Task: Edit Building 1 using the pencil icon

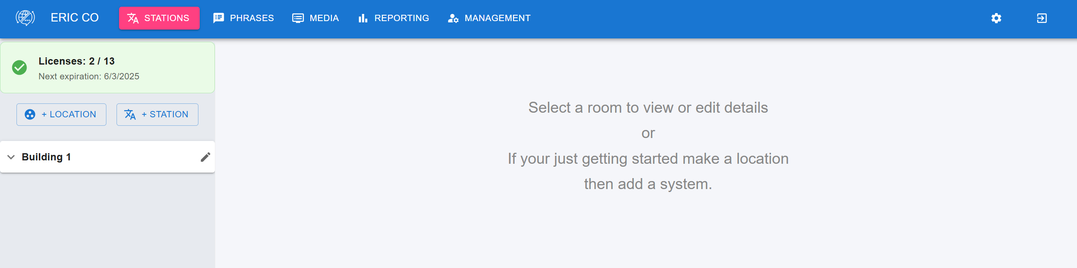Action: (x=205, y=157)
